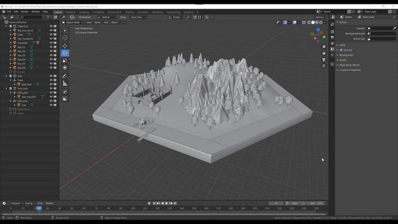This screenshot has height=224, width=398.
Task: Hide pine_tree object via eye icon
Action: (51, 84)
